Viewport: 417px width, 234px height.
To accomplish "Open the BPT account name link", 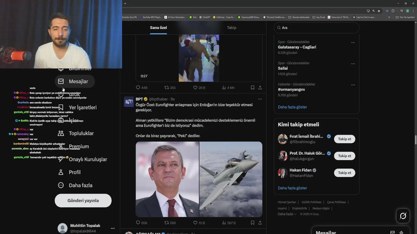I will pos(139,99).
